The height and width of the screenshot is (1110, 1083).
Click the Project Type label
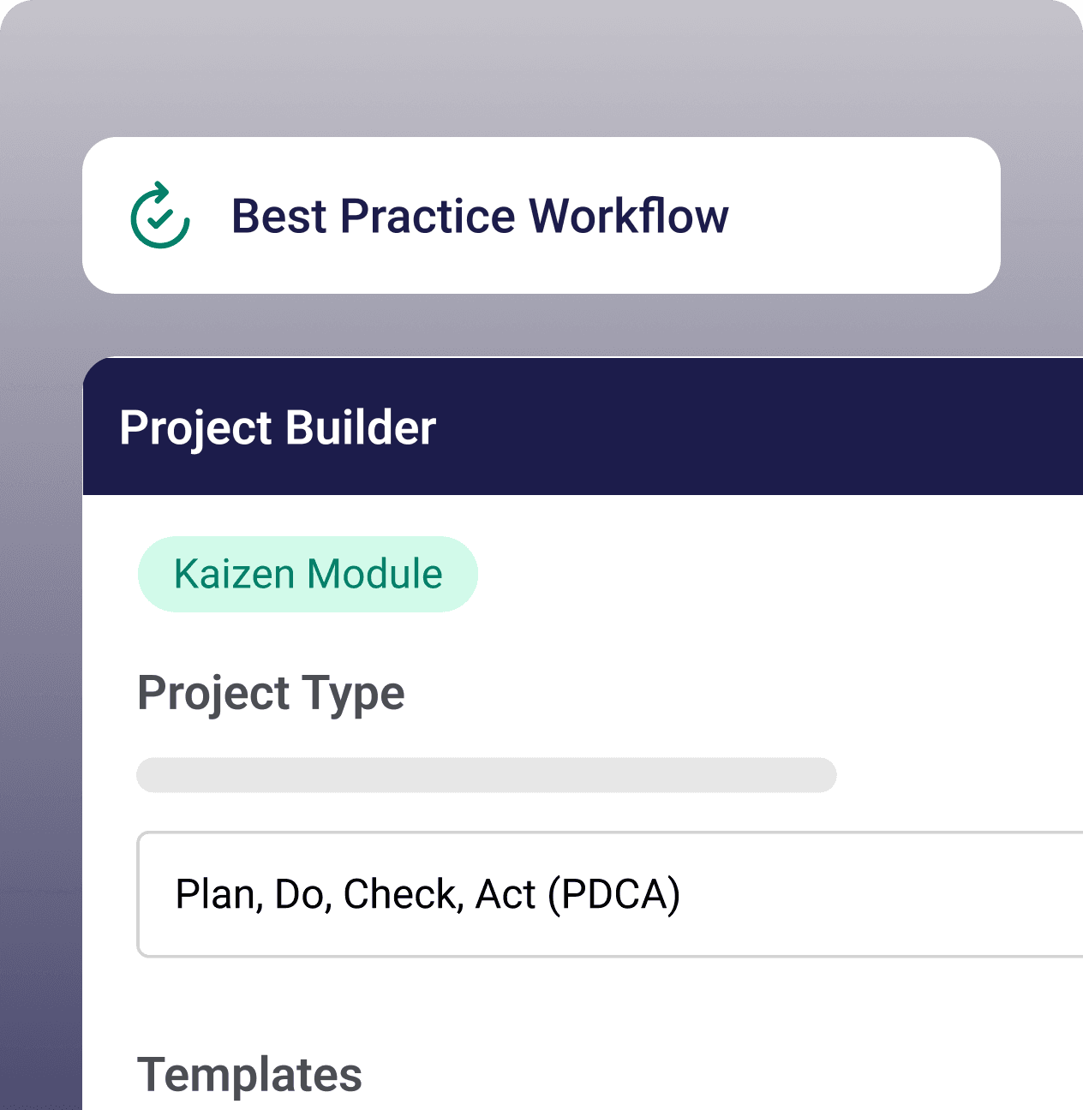[271, 693]
